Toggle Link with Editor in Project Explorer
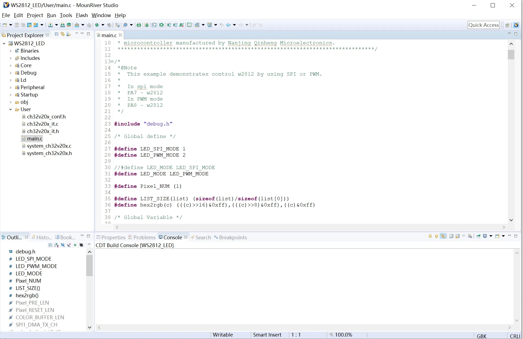The height and width of the screenshot is (339, 523). click(x=63, y=34)
